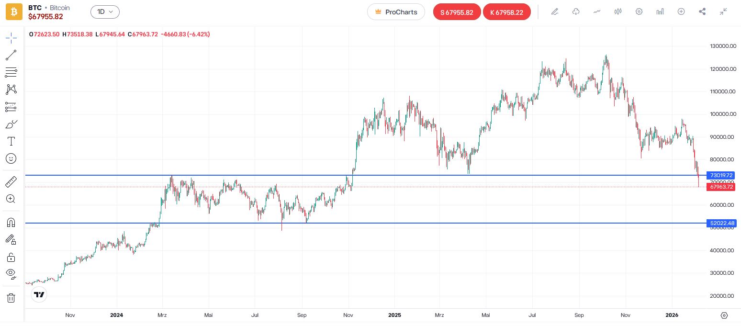Image resolution: width=741 pixels, height=326 pixels.
Task: Toggle magnet snap mode
Action: pyautogui.click(x=11, y=222)
